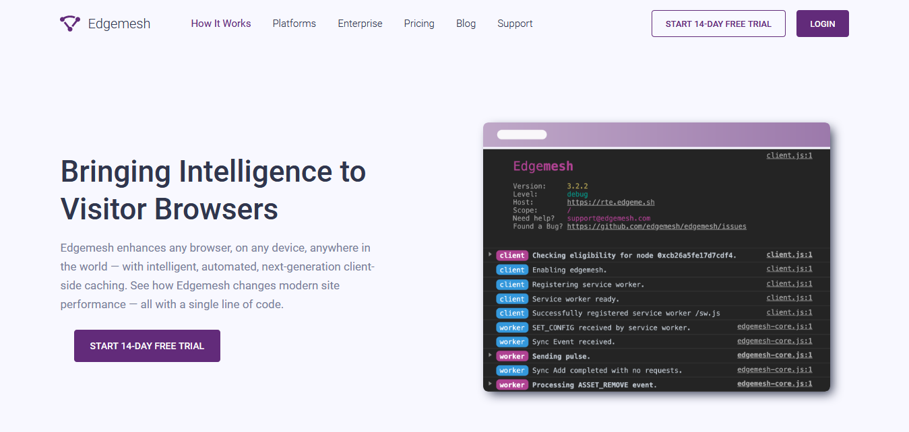Image resolution: width=909 pixels, height=432 pixels.
Task: Click the hero paragraph starting 'Edgemesh enhances any browser'
Action: coord(218,276)
